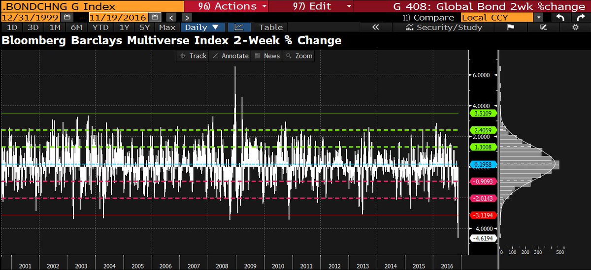Click the 0.1958 blue mean label
The width and height of the screenshot is (591, 270).
tap(483, 164)
